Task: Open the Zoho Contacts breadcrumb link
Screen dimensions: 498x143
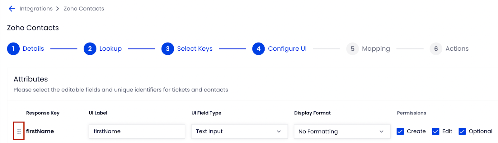Action: click(84, 9)
